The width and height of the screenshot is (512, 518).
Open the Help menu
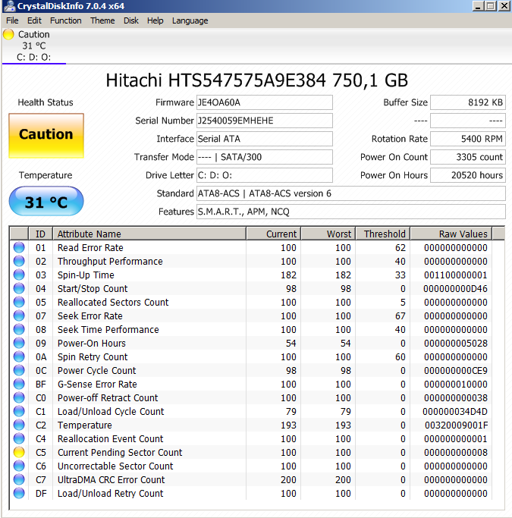(155, 20)
